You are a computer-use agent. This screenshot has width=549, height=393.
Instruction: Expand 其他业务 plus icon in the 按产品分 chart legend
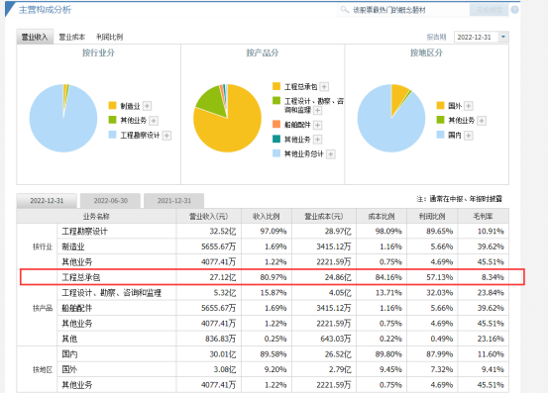[317, 140]
